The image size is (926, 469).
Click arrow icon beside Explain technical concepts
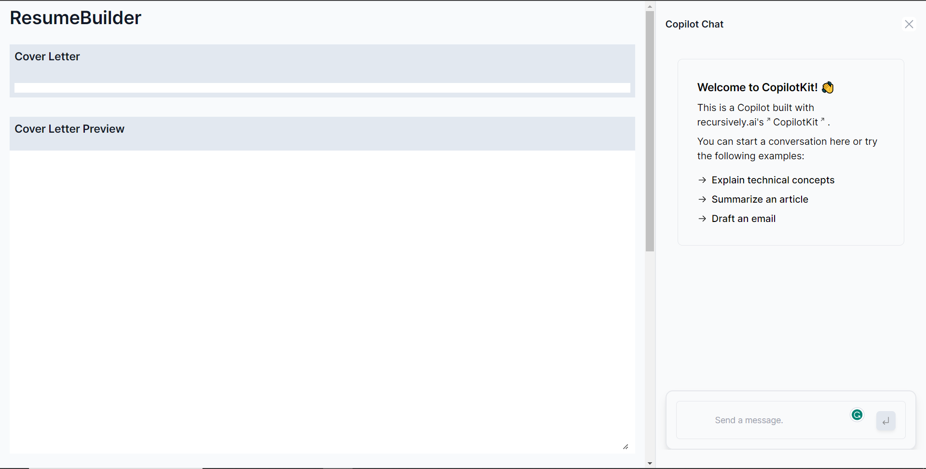pyautogui.click(x=702, y=180)
